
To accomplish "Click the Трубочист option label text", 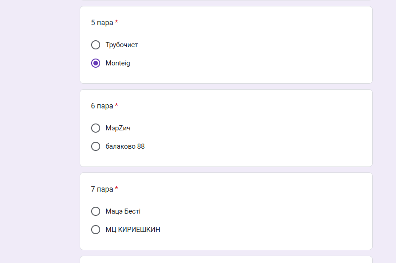I will (122, 45).
